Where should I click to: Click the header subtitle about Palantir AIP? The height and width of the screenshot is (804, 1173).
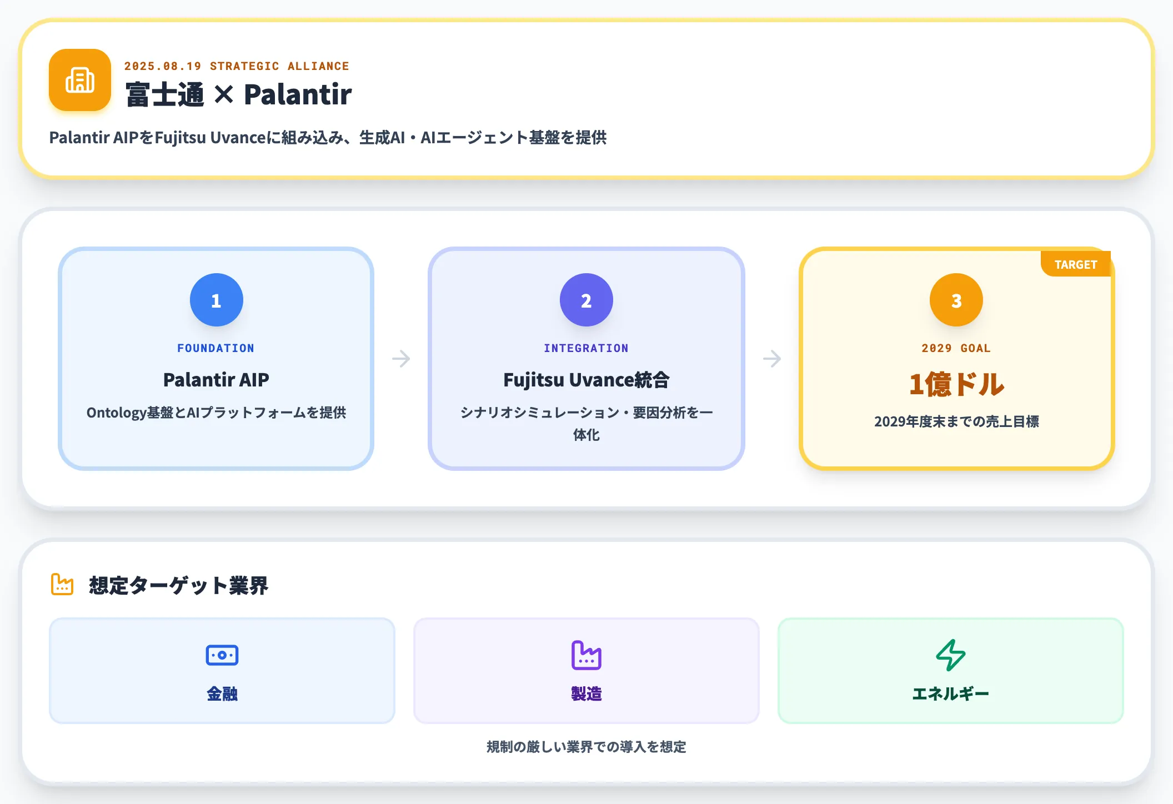click(x=328, y=137)
